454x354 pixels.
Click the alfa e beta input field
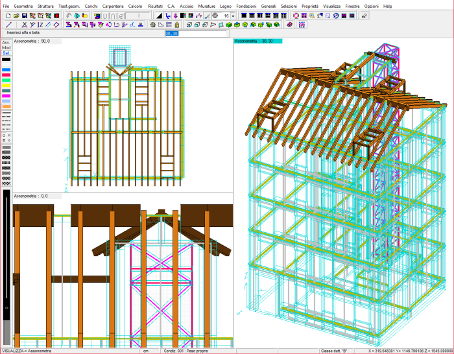pos(172,32)
